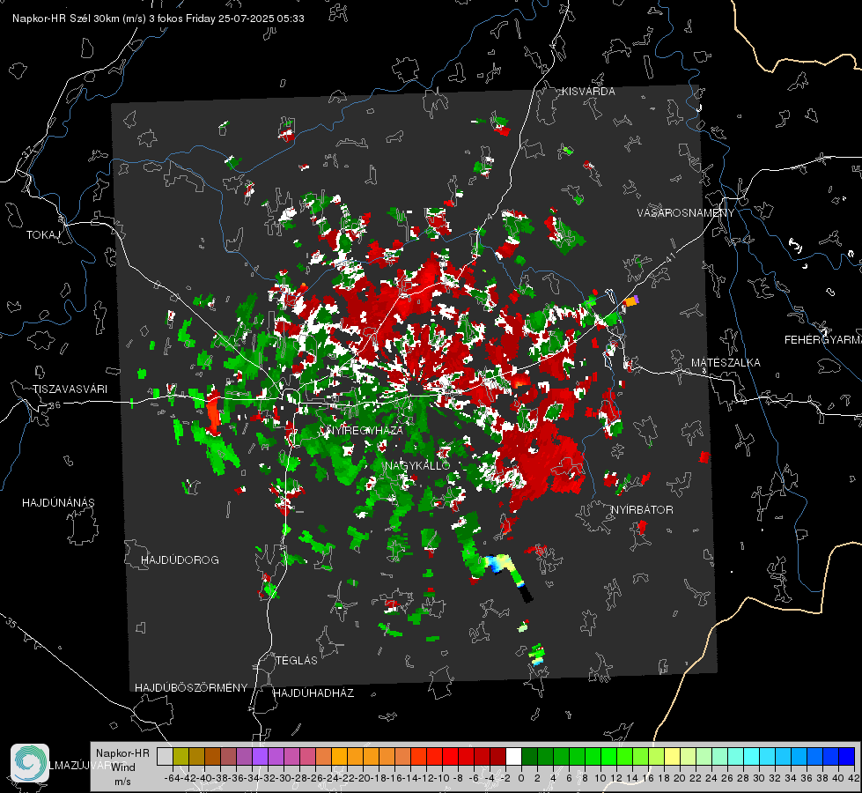Viewport: 862px width, 793px height.
Task: Click the NAGYKÁLLÓ town label
Action: [417, 465]
